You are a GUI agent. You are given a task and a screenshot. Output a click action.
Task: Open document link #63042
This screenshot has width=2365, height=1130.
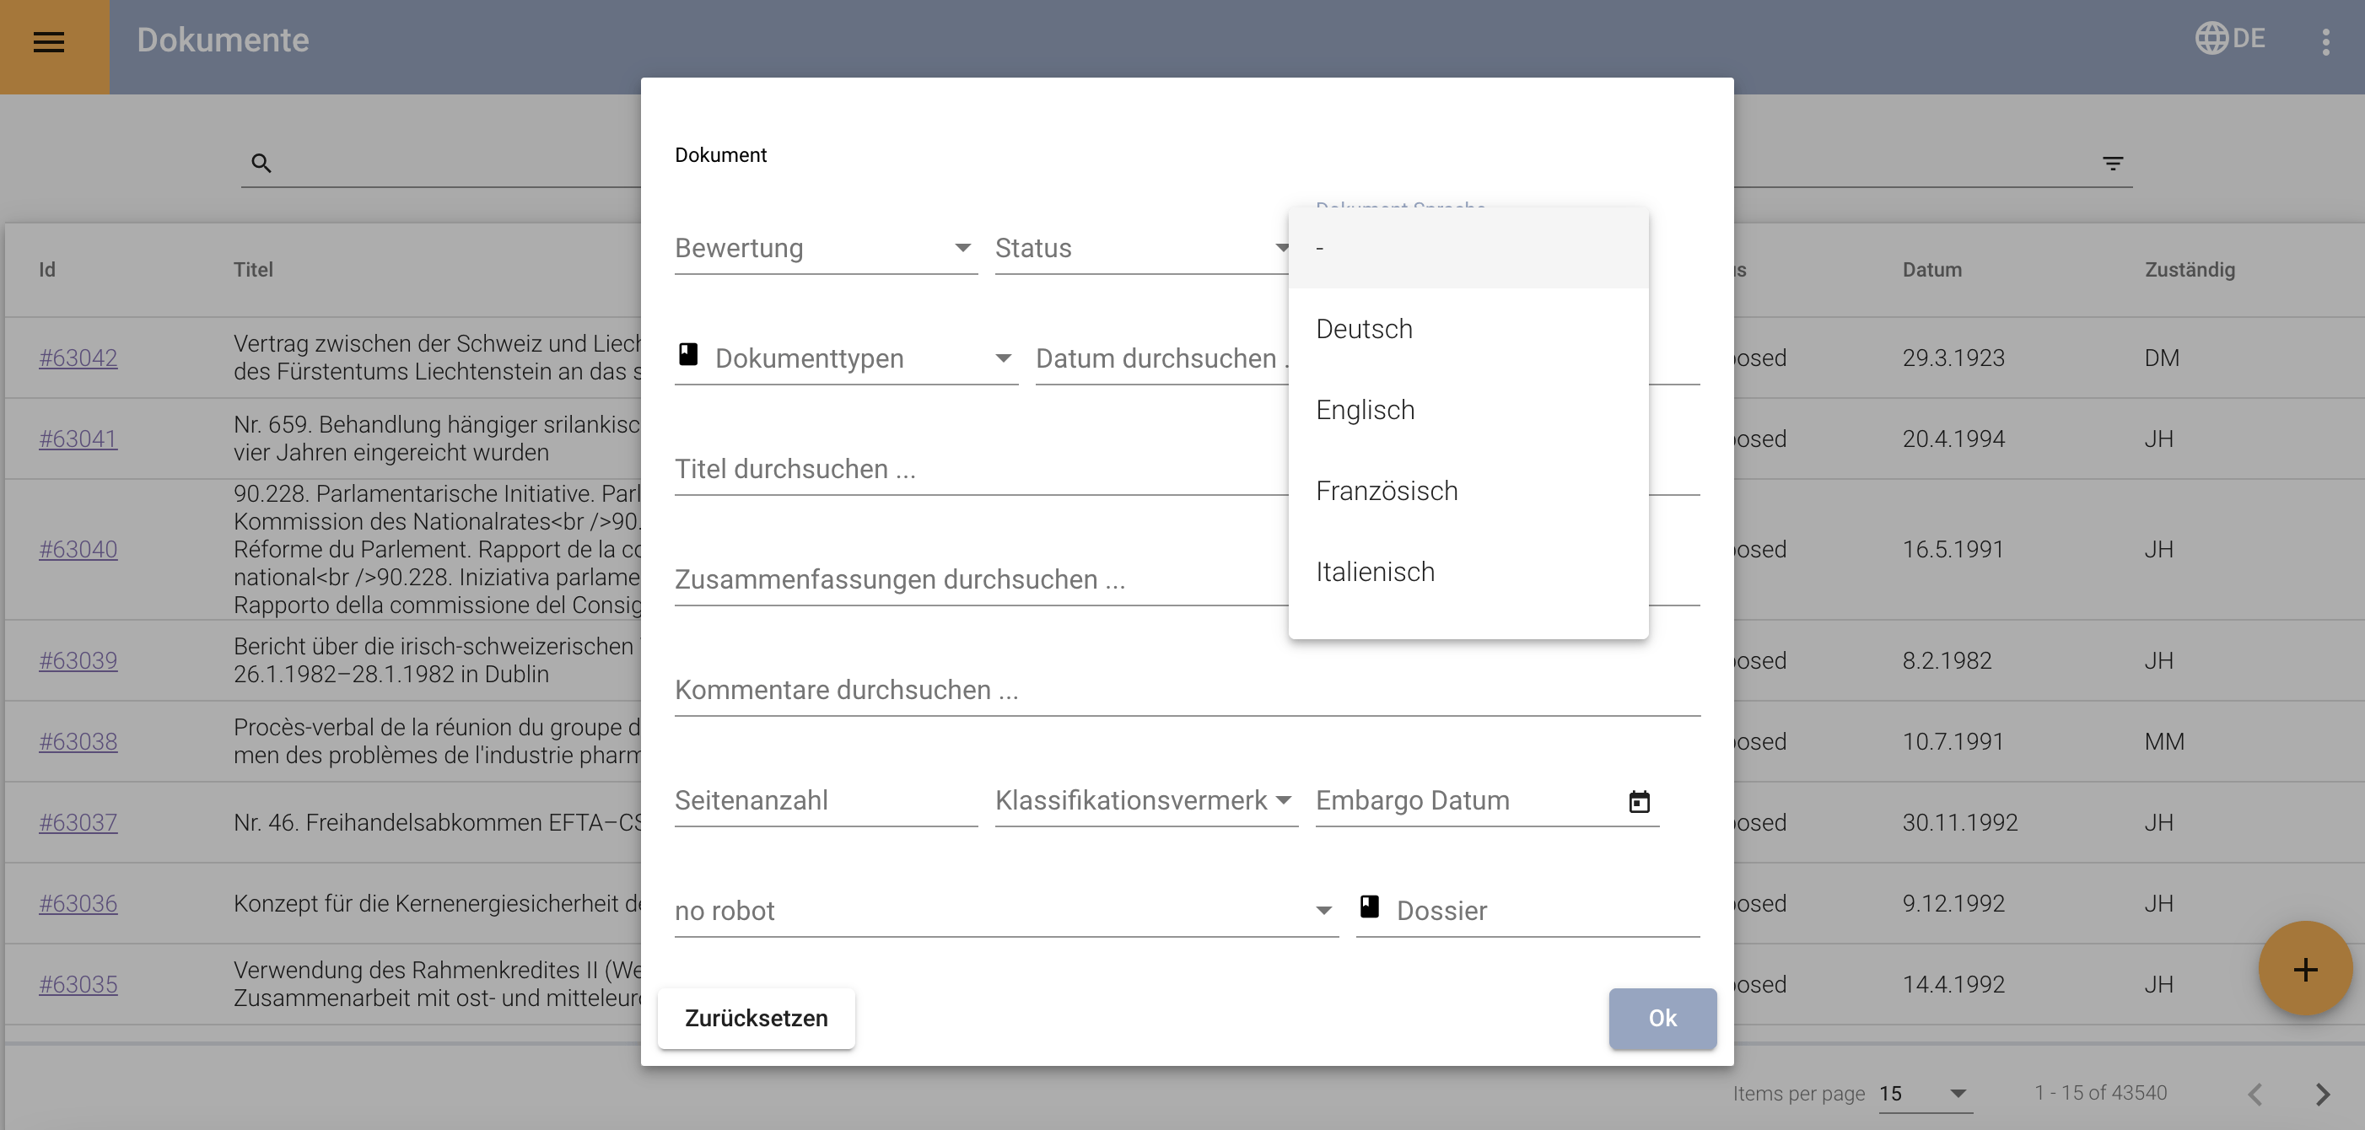tap(78, 358)
